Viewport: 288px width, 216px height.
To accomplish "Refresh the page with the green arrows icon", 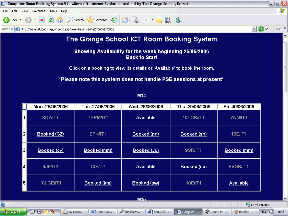I will pyautogui.click(x=51, y=20).
